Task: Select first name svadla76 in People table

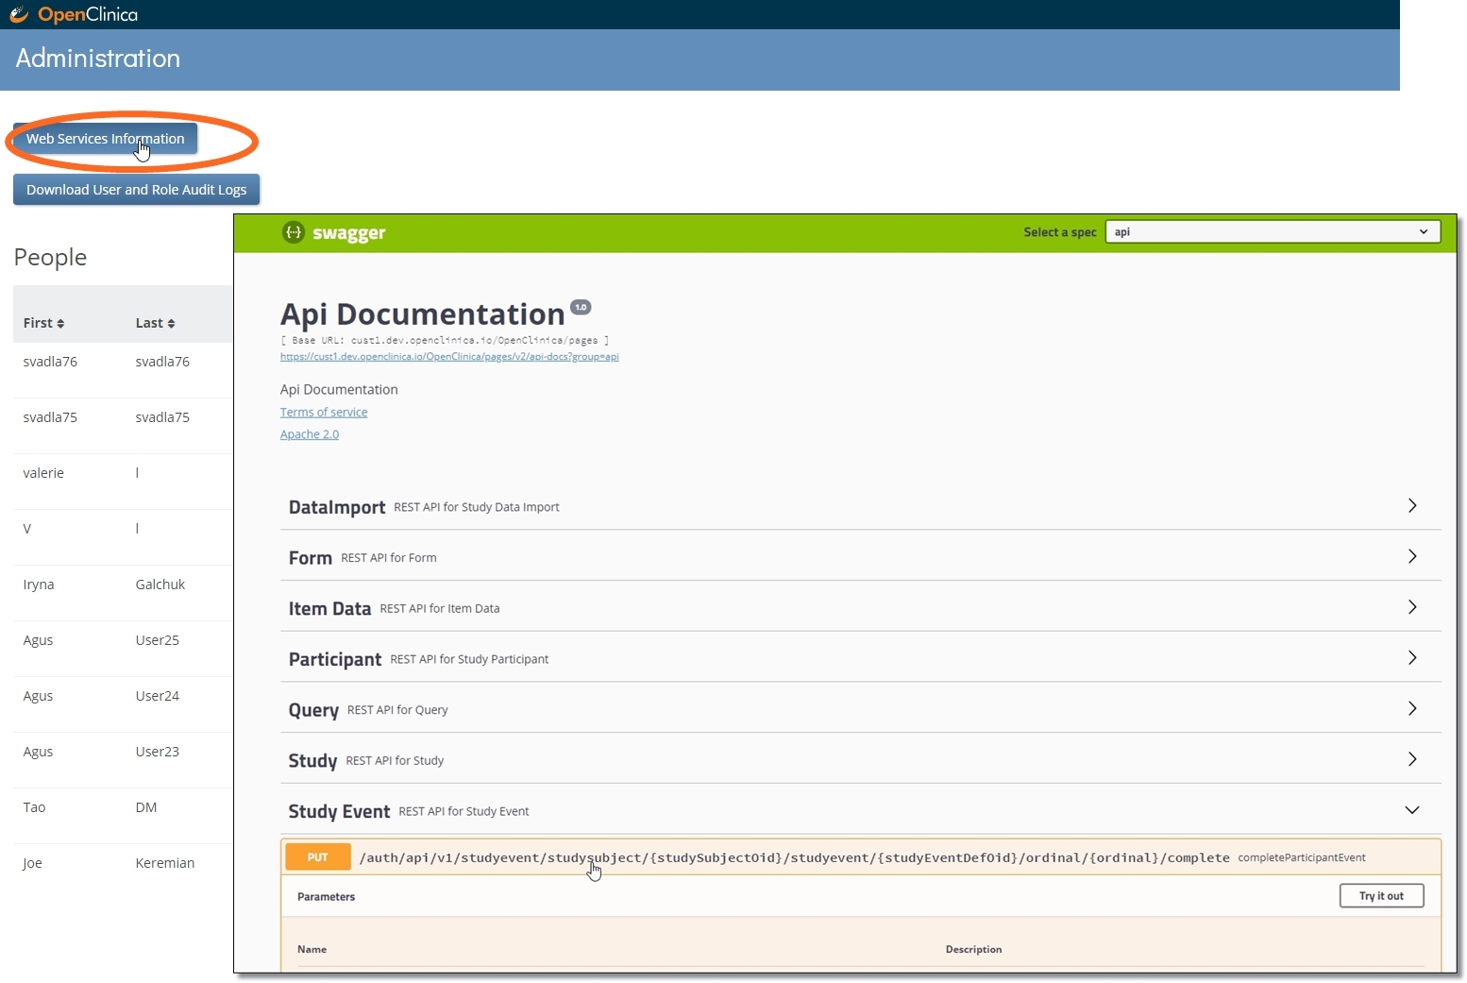Action: (50, 362)
